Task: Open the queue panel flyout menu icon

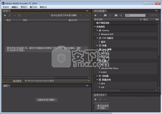Action: point(87,11)
